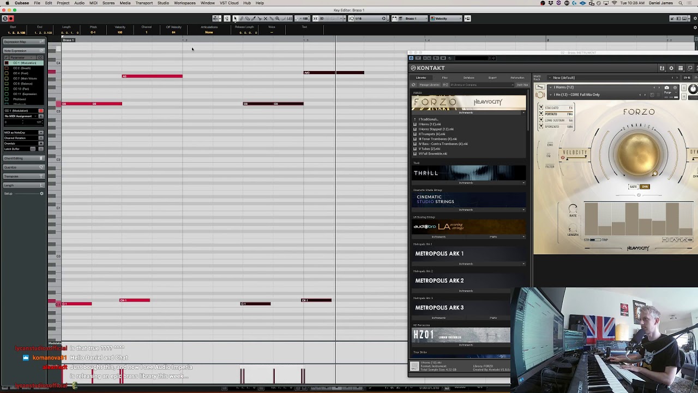Select the Mute tool (X icon)
The height and width of the screenshot is (393, 698).
[x=266, y=19]
